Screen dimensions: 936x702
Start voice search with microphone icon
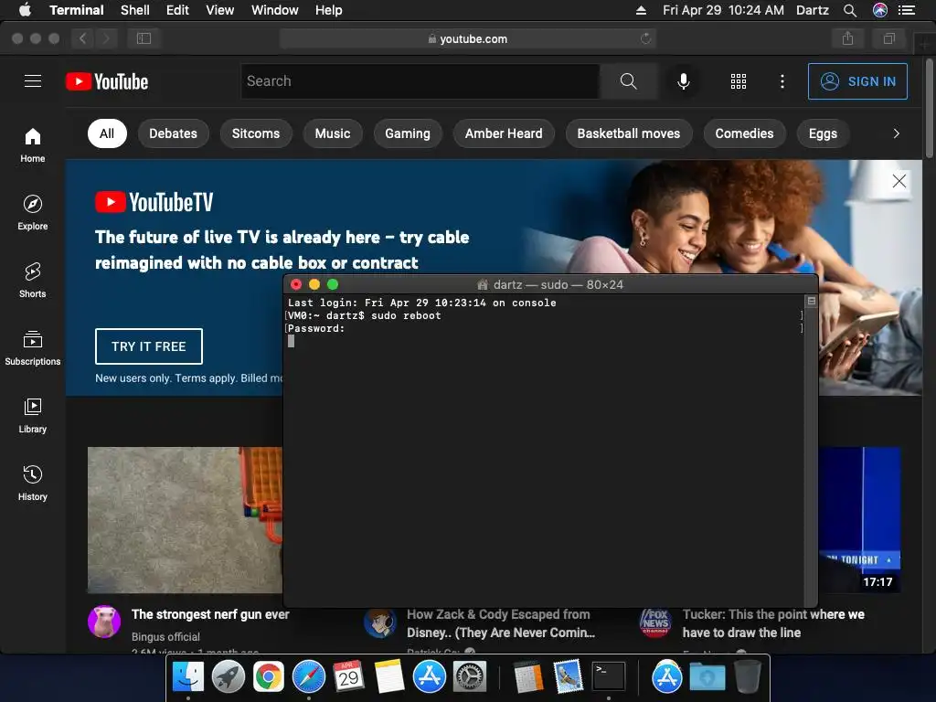click(x=684, y=81)
